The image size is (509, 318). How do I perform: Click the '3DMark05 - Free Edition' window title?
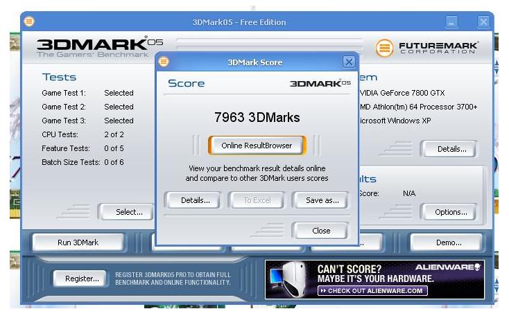(239, 22)
